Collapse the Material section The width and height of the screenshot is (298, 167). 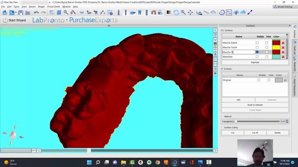222,116
